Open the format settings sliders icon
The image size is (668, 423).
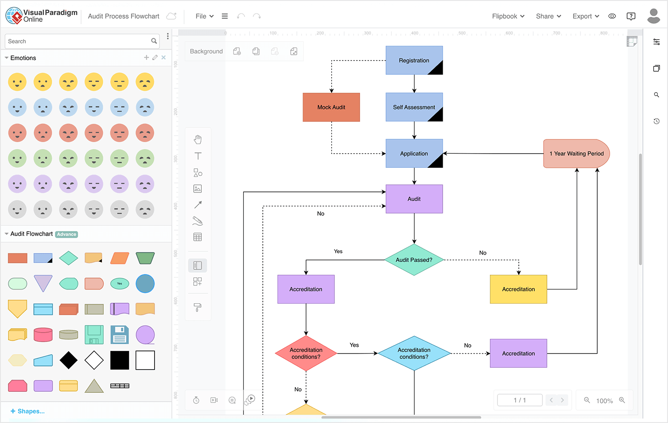(x=656, y=42)
